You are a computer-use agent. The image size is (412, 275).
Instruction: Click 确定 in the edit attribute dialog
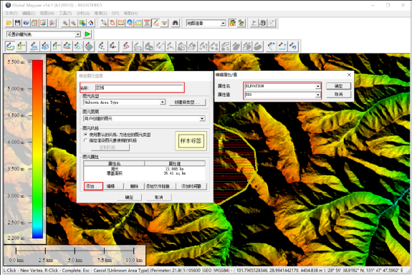click(x=338, y=86)
